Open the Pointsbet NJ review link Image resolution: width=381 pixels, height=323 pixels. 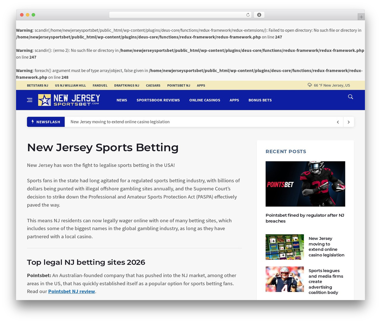pyautogui.click(x=71, y=291)
